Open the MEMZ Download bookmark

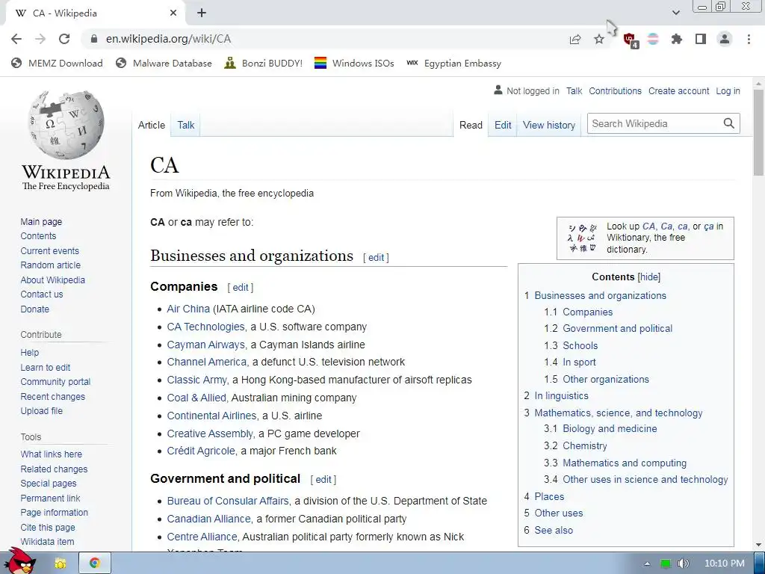tap(57, 63)
